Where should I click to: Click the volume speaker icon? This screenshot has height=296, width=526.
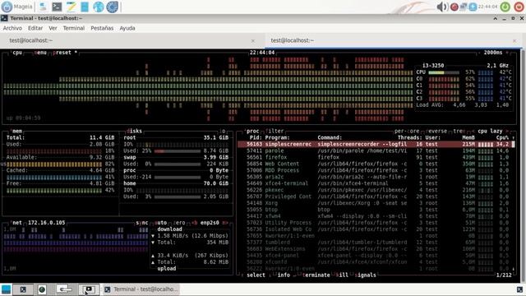pyautogui.click(x=442, y=7)
